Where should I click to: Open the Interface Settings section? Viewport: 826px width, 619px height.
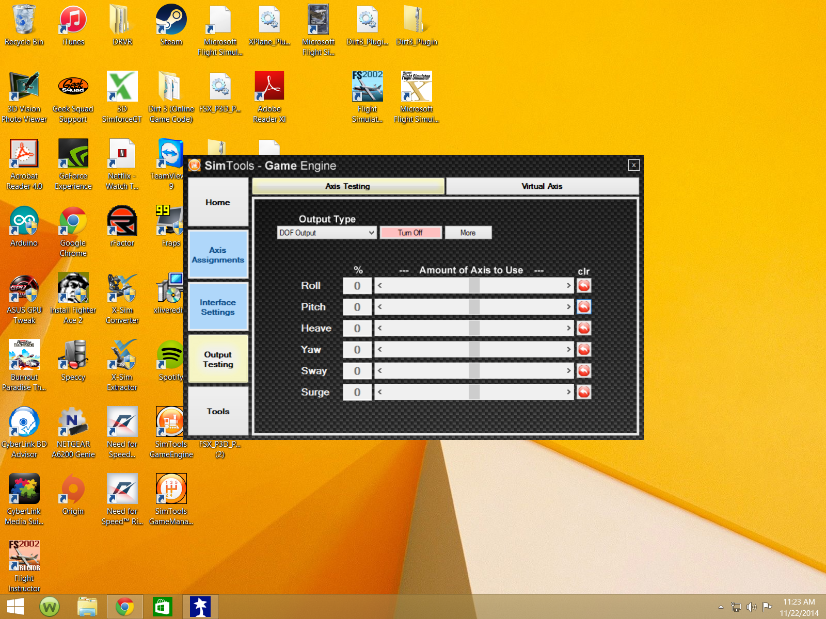coord(218,307)
